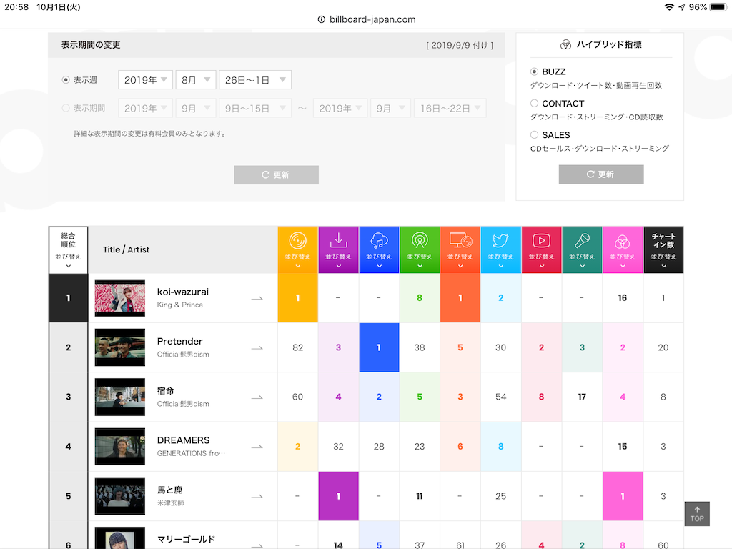
Task: Select the BUZZ hybrid indicator
Action: (534, 71)
